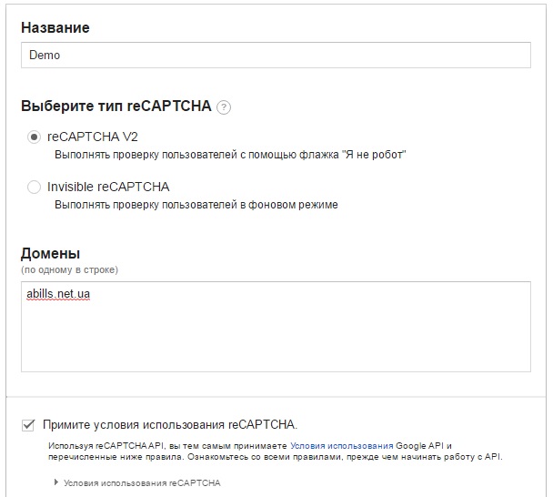Click the help question mark beside reCAPTCHA type

pos(224,107)
